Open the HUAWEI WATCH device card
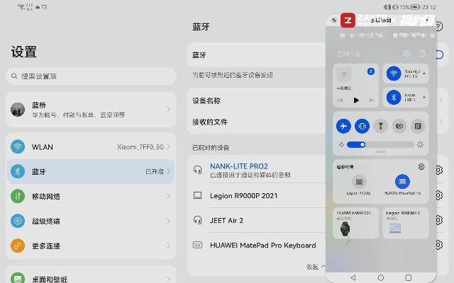Screen dimensions: 454x283 (x=355, y=223)
